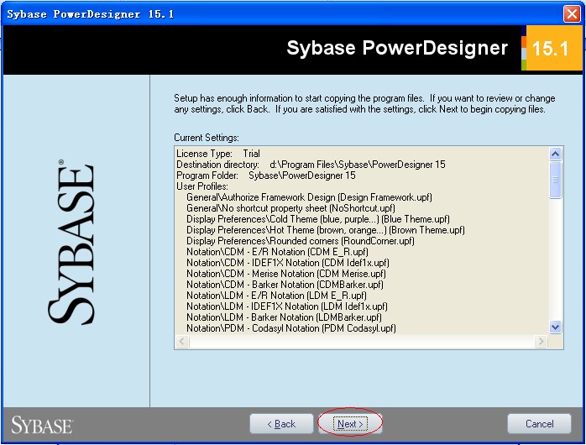Click the settings list scroll down arrow
Viewport: 586px width, 445px height.
[x=556, y=327]
